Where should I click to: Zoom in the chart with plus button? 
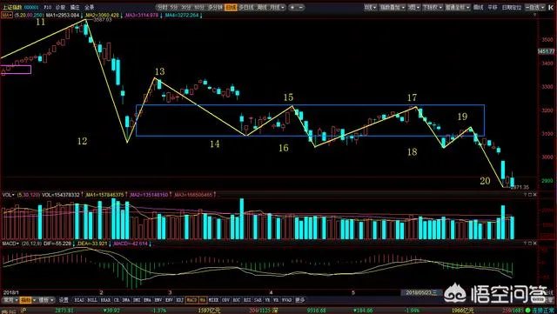pyautogui.click(x=292, y=7)
